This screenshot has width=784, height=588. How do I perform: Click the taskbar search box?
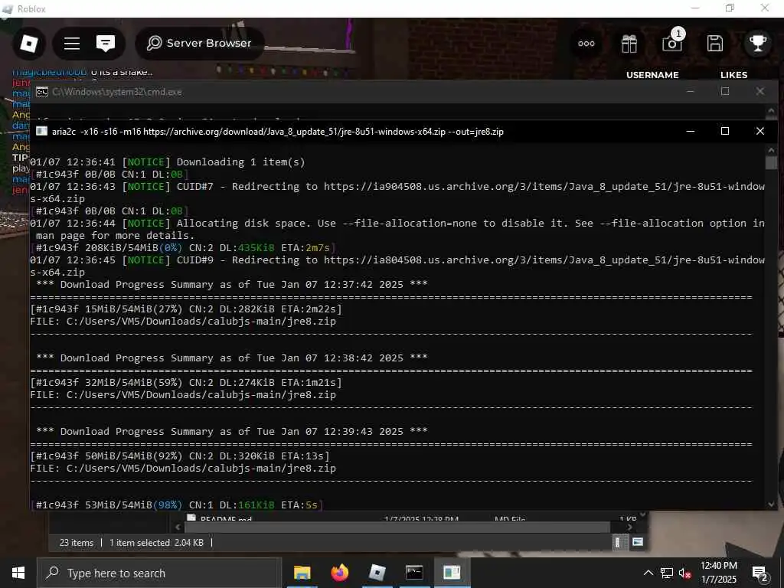pos(159,573)
